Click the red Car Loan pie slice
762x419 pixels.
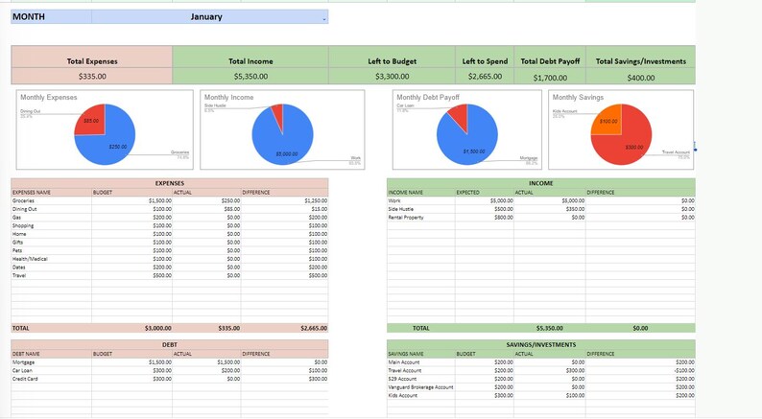(460, 116)
